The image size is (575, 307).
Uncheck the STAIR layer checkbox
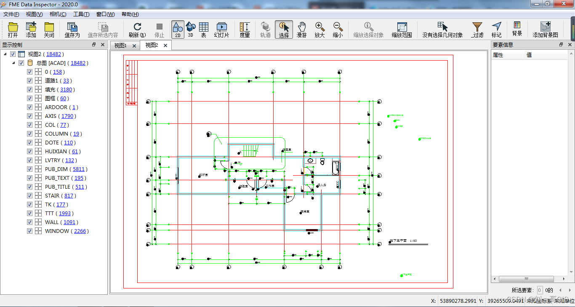29,195
